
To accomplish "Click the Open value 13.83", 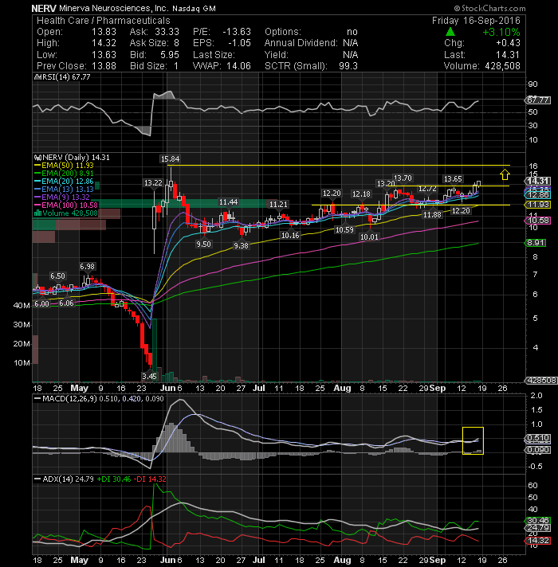I will tap(104, 32).
